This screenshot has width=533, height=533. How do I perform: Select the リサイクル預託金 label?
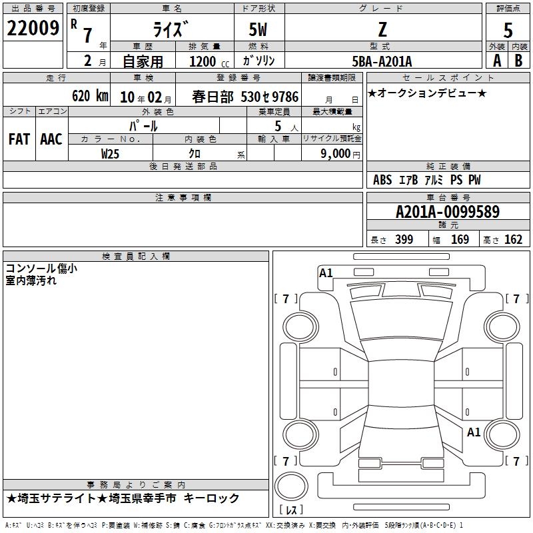(332, 139)
